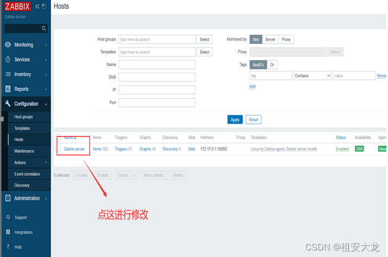This screenshot has height=257, width=388.
Task: Expand the Actions submenu
Action: coord(46,163)
